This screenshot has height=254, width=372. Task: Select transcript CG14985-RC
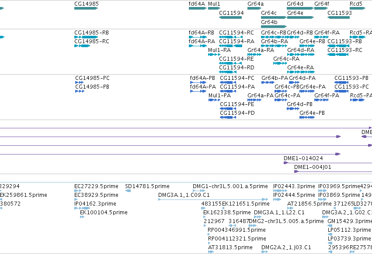click(x=82, y=46)
